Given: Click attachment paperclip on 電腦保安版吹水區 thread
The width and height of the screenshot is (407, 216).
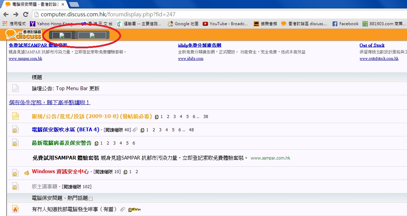Looking at the screenshot, I should coord(135,130).
